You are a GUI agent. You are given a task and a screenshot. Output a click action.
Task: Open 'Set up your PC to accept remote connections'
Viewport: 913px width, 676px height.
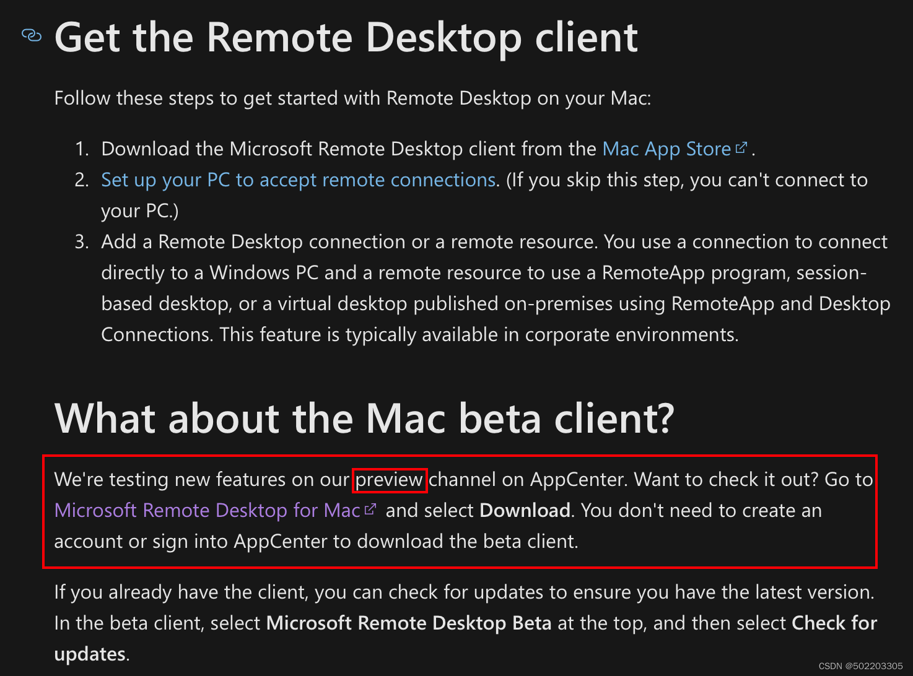299,180
